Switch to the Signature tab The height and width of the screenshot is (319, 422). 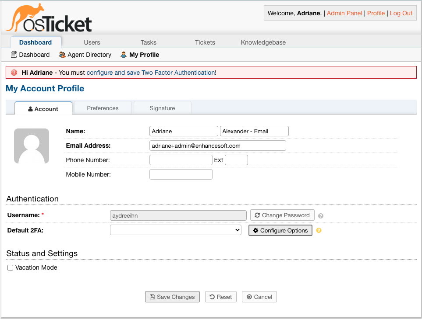(x=163, y=108)
